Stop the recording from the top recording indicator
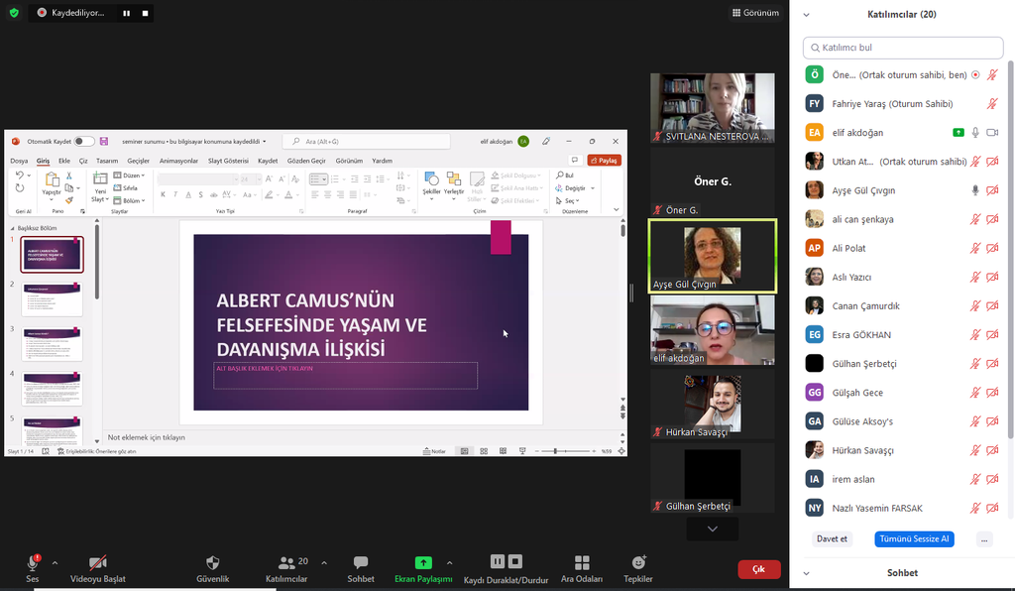This screenshot has height=591, width=1015. pyautogui.click(x=145, y=13)
